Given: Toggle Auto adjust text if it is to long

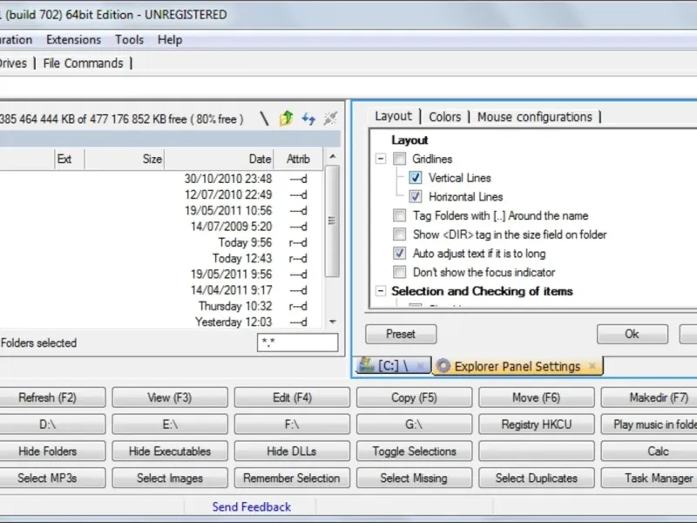Looking at the screenshot, I should tap(400, 254).
